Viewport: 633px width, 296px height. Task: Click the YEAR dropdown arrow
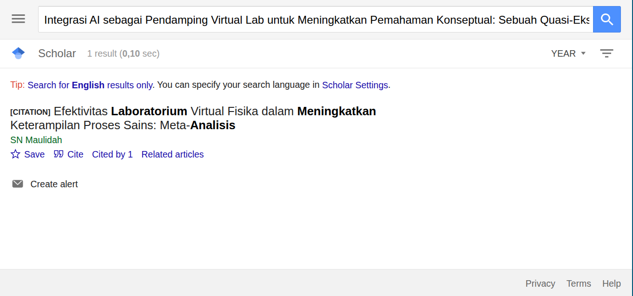(583, 53)
